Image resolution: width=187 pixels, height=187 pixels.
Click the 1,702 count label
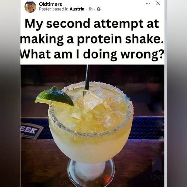tap(157, 177)
